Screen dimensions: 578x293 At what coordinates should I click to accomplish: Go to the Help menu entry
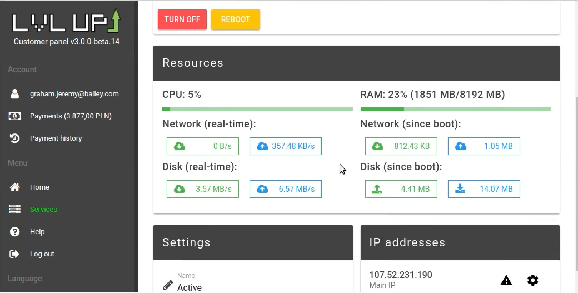point(37,232)
